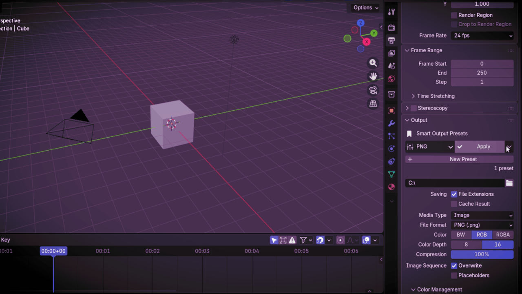Open the viewport Options menu

click(x=366, y=7)
